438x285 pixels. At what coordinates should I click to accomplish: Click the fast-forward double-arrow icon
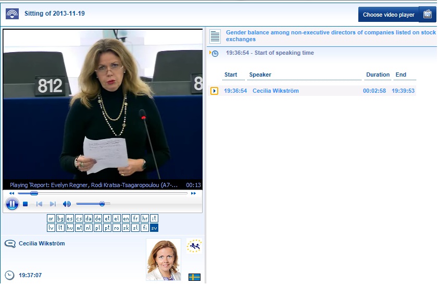coord(194,193)
